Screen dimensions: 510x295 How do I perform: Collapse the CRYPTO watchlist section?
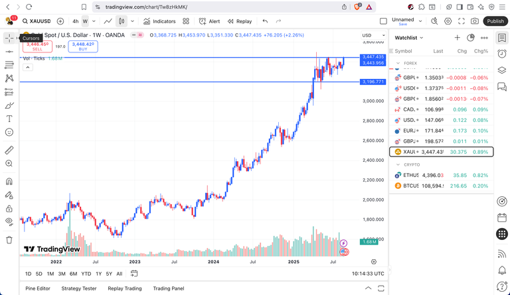pyautogui.click(x=398, y=165)
